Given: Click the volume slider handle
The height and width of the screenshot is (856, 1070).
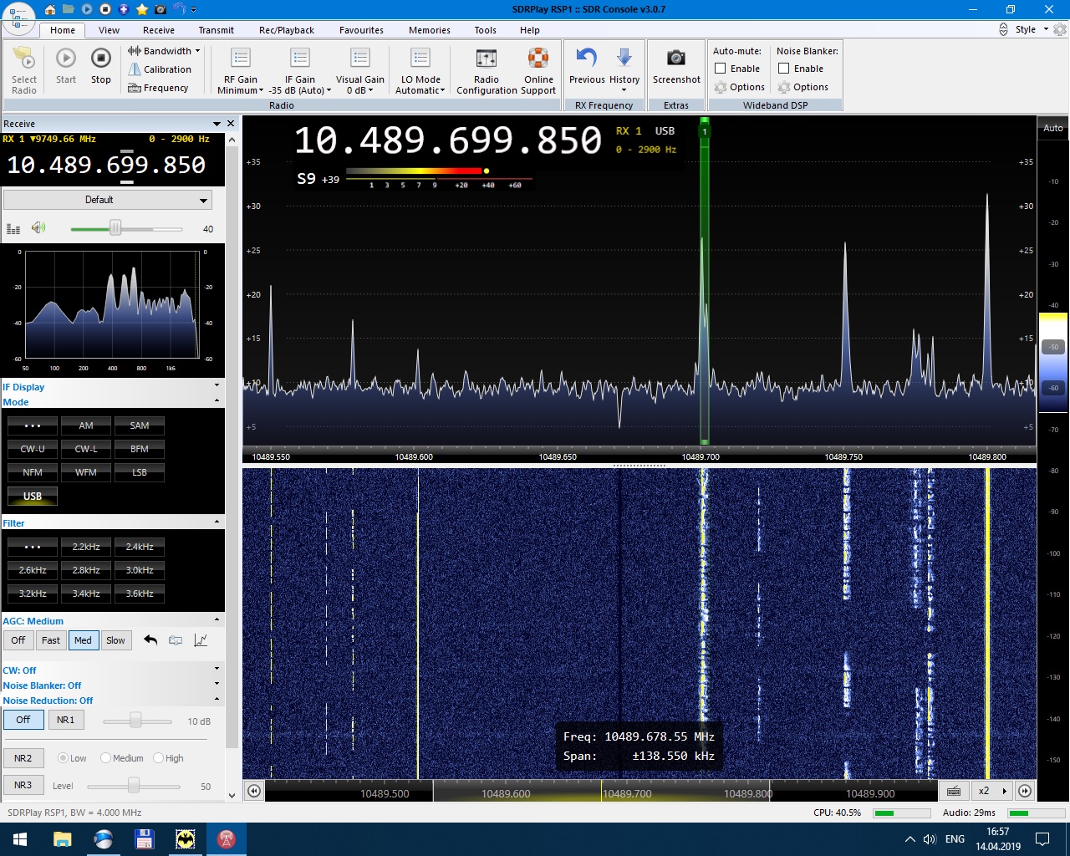Looking at the screenshot, I should [x=115, y=228].
